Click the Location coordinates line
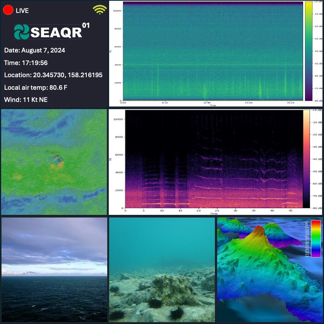 click(53, 75)
